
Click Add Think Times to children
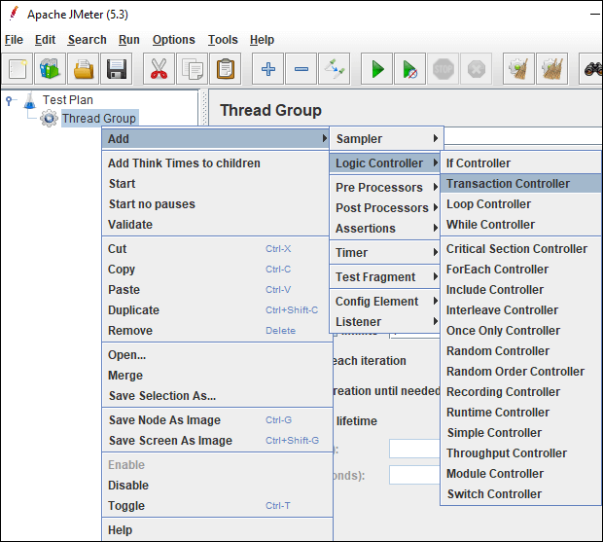tap(215, 163)
